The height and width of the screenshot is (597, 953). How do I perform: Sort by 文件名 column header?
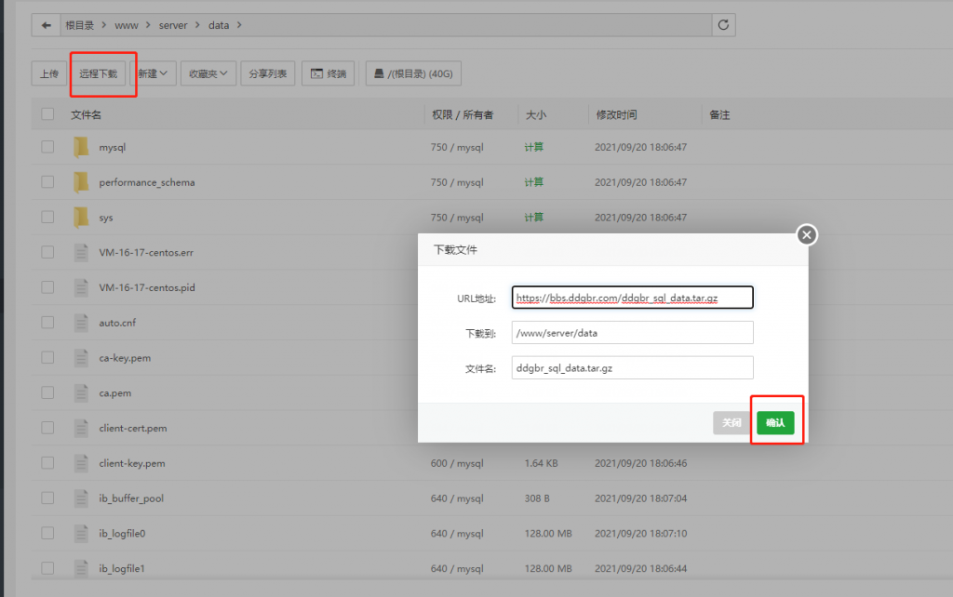[x=86, y=114]
